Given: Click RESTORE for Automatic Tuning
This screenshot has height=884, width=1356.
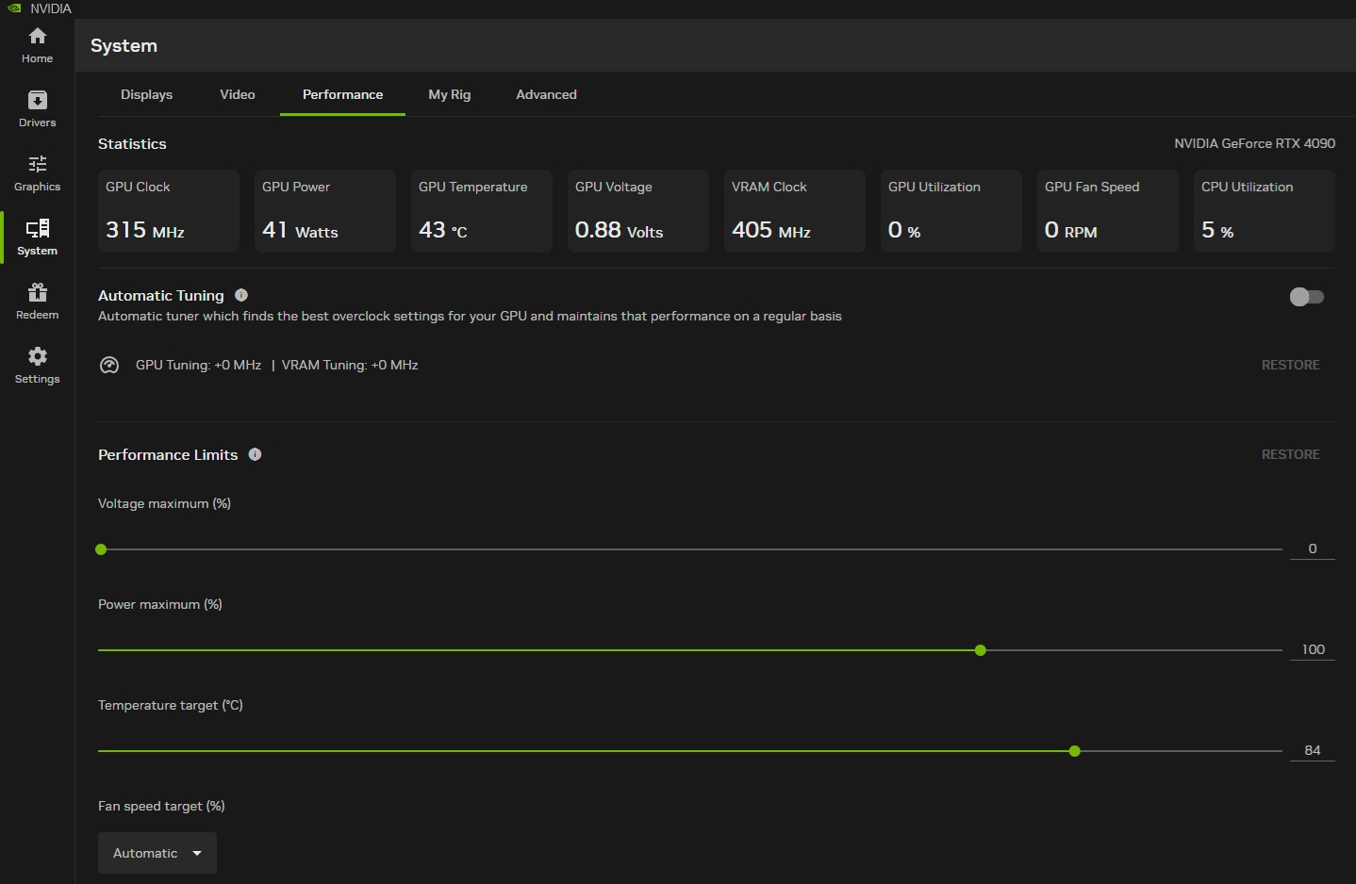Looking at the screenshot, I should [1291, 365].
